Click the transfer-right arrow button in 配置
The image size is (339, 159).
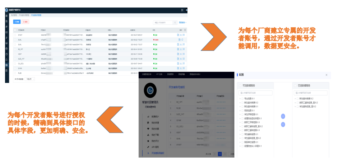[283, 116]
